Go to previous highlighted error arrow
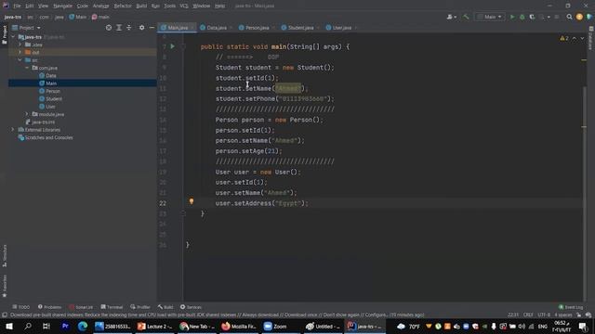This screenshot has width=595, height=334. [575, 38]
